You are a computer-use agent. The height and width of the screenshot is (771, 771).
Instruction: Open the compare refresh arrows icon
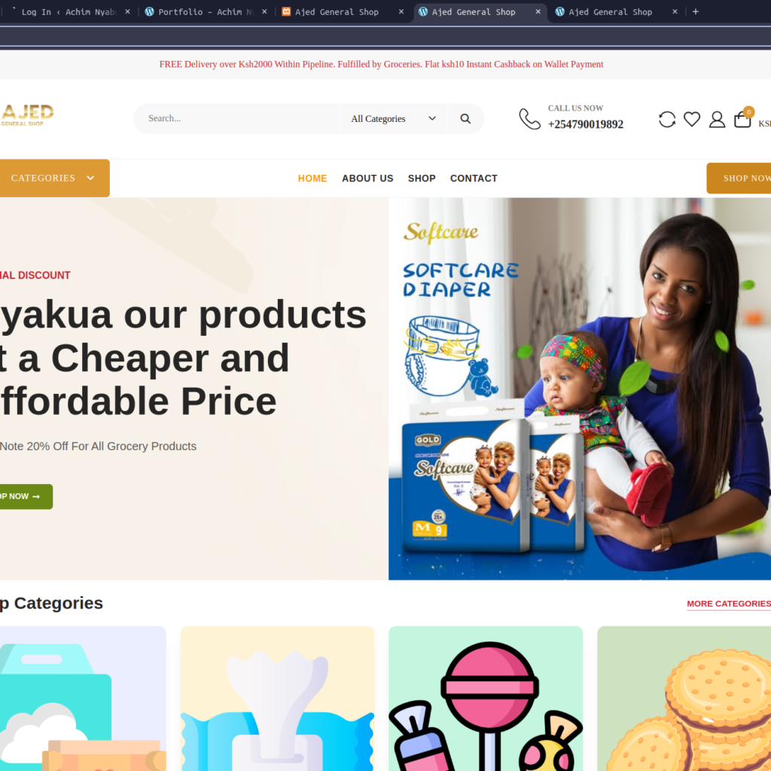pyautogui.click(x=667, y=120)
